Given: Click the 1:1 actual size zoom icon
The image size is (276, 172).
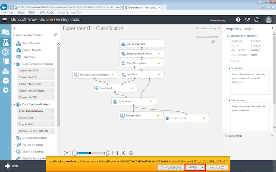Looking at the screenshot, I should click(115, 153).
